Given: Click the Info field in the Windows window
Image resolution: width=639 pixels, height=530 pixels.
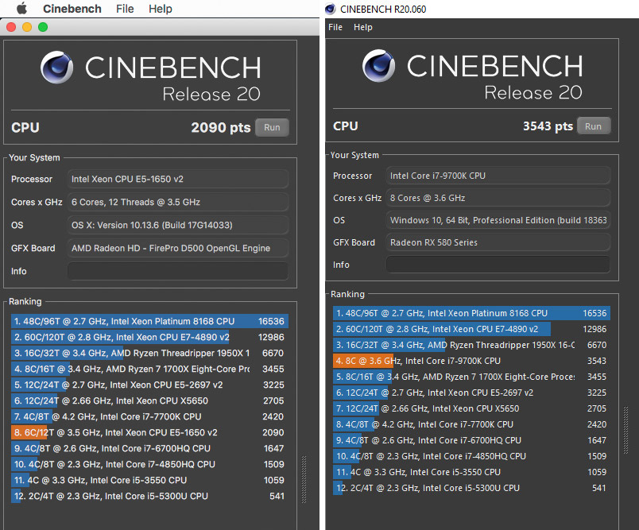Looking at the screenshot, I should (498, 265).
